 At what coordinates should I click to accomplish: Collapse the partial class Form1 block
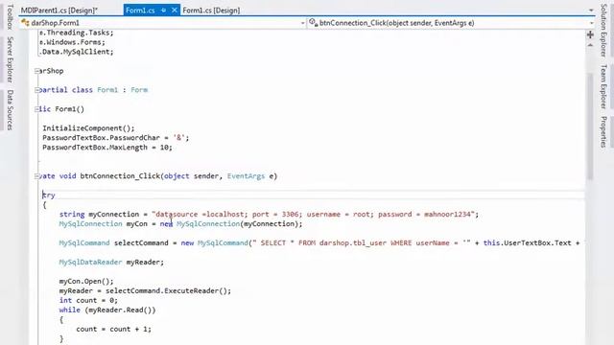[36, 90]
